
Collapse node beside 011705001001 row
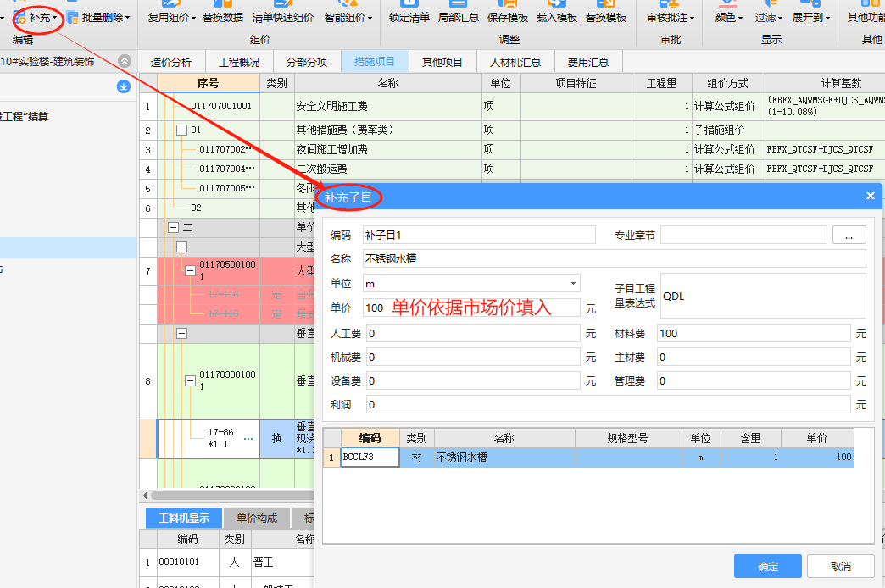tap(190, 270)
